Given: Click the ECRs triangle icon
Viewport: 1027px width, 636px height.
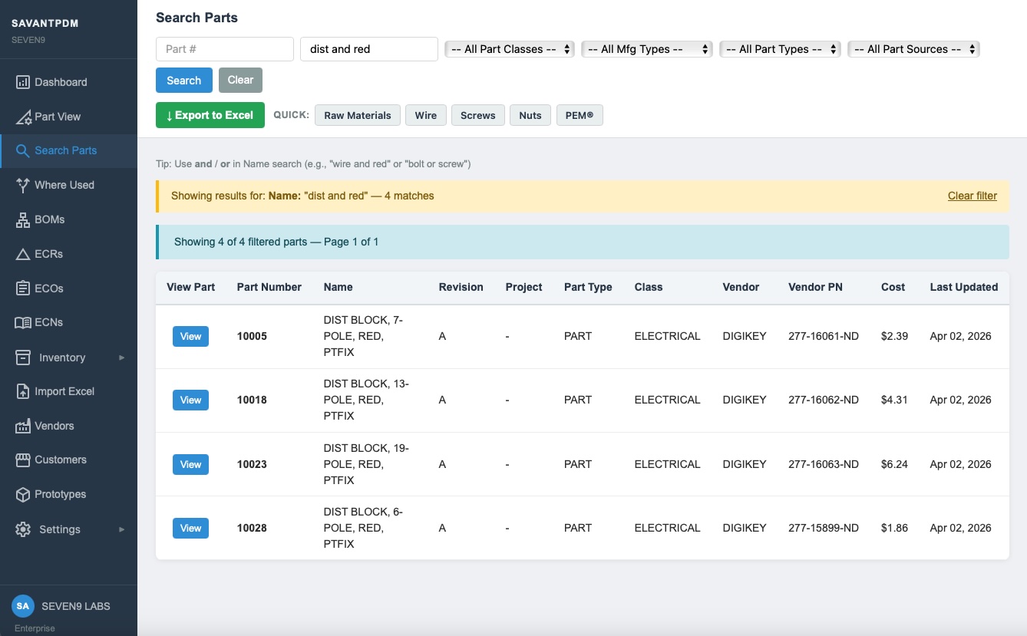Looking at the screenshot, I should 22,254.
